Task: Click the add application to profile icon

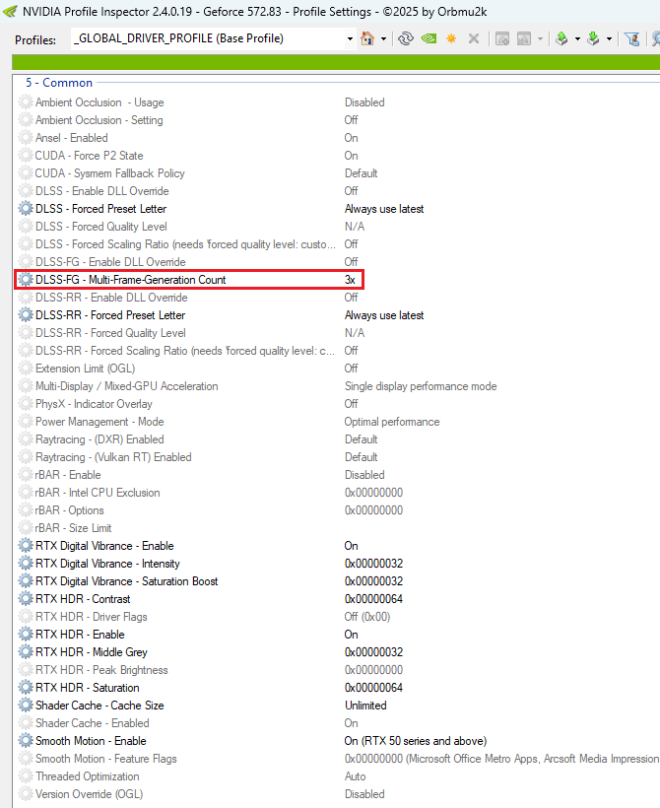Action: tap(502, 38)
